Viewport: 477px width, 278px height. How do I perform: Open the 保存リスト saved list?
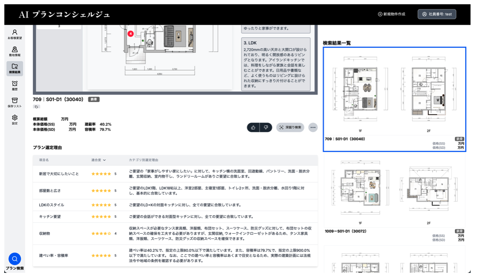point(15,102)
